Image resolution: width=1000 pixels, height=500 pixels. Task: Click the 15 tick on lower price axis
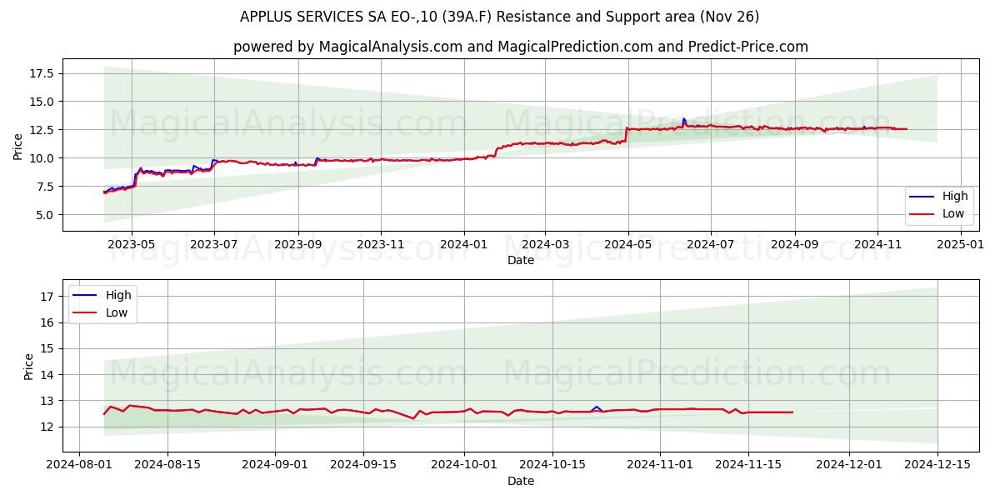pyautogui.click(x=47, y=348)
